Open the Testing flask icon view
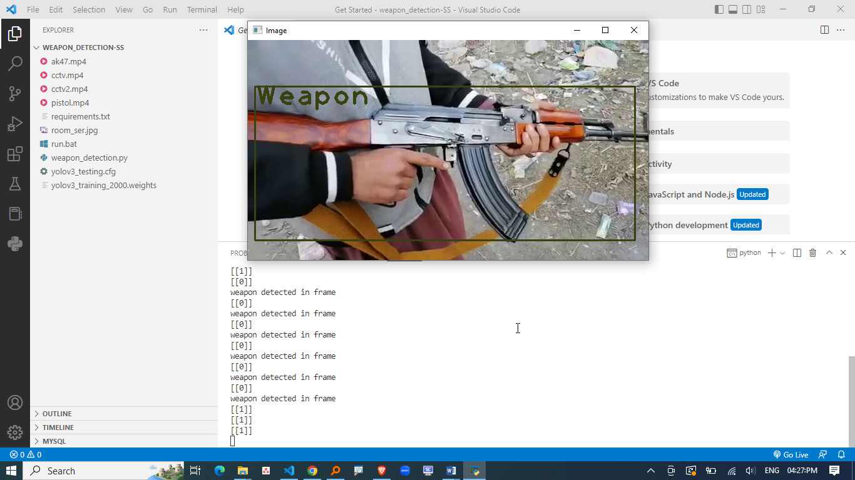Viewport: 855px width, 480px height. click(15, 184)
